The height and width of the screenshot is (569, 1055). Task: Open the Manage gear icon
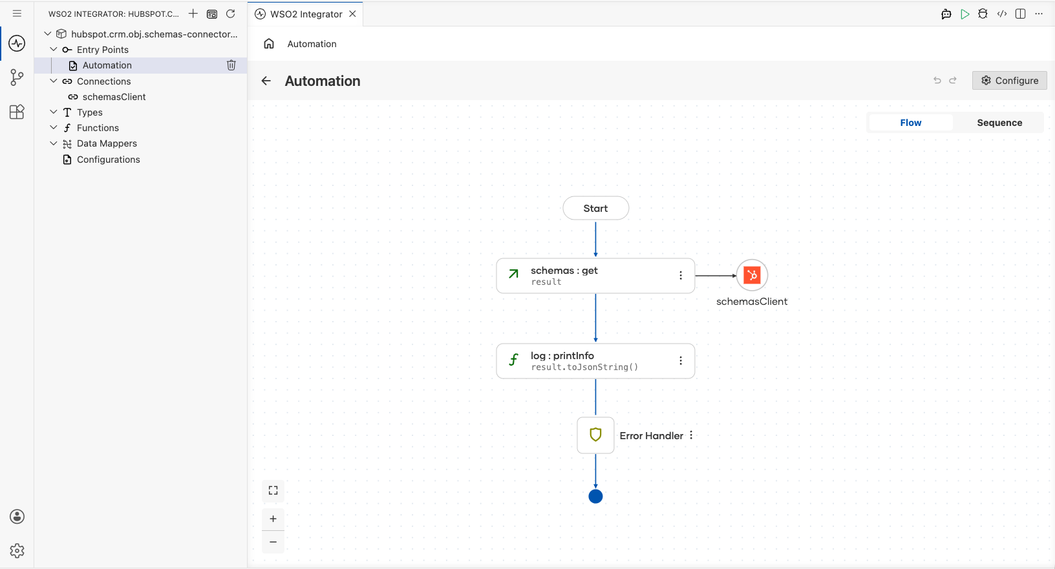17,551
